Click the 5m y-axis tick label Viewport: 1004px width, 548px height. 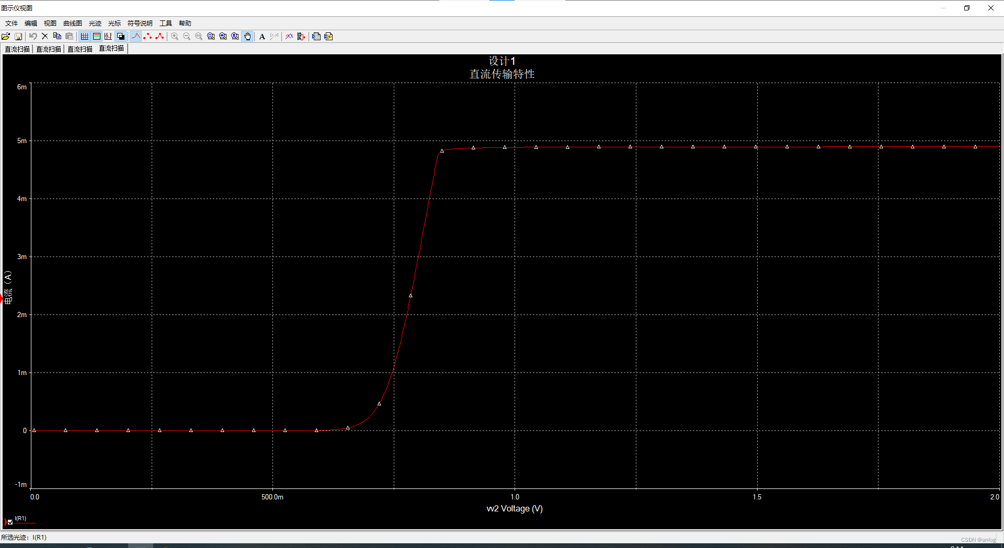pyautogui.click(x=22, y=141)
